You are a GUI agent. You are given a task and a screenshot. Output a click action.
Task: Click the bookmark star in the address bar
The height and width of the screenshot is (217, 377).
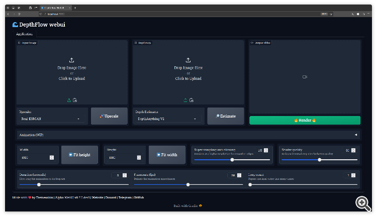331,14
